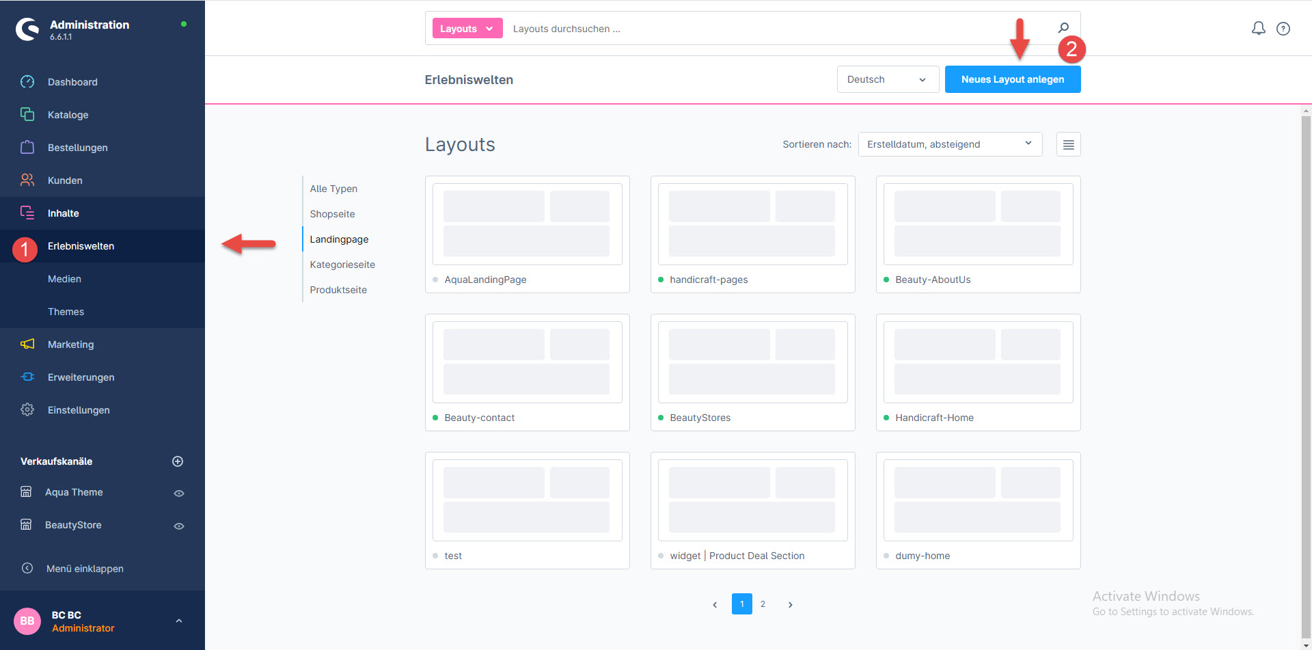
Task: Click Neues Layout anlegen button
Action: click(x=1012, y=79)
